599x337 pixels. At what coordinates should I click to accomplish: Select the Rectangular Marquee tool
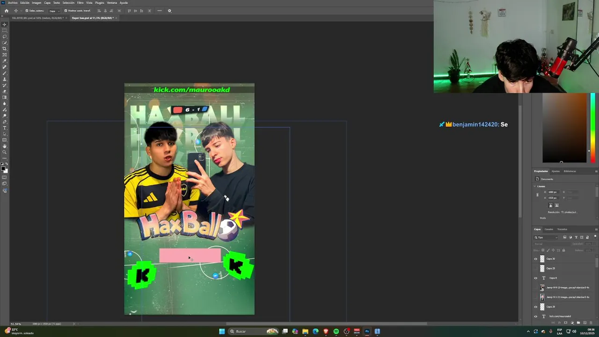pyautogui.click(x=5, y=30)
